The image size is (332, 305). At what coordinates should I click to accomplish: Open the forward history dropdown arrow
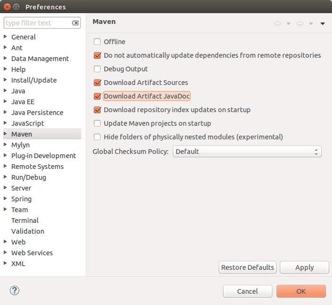point(311,24)
